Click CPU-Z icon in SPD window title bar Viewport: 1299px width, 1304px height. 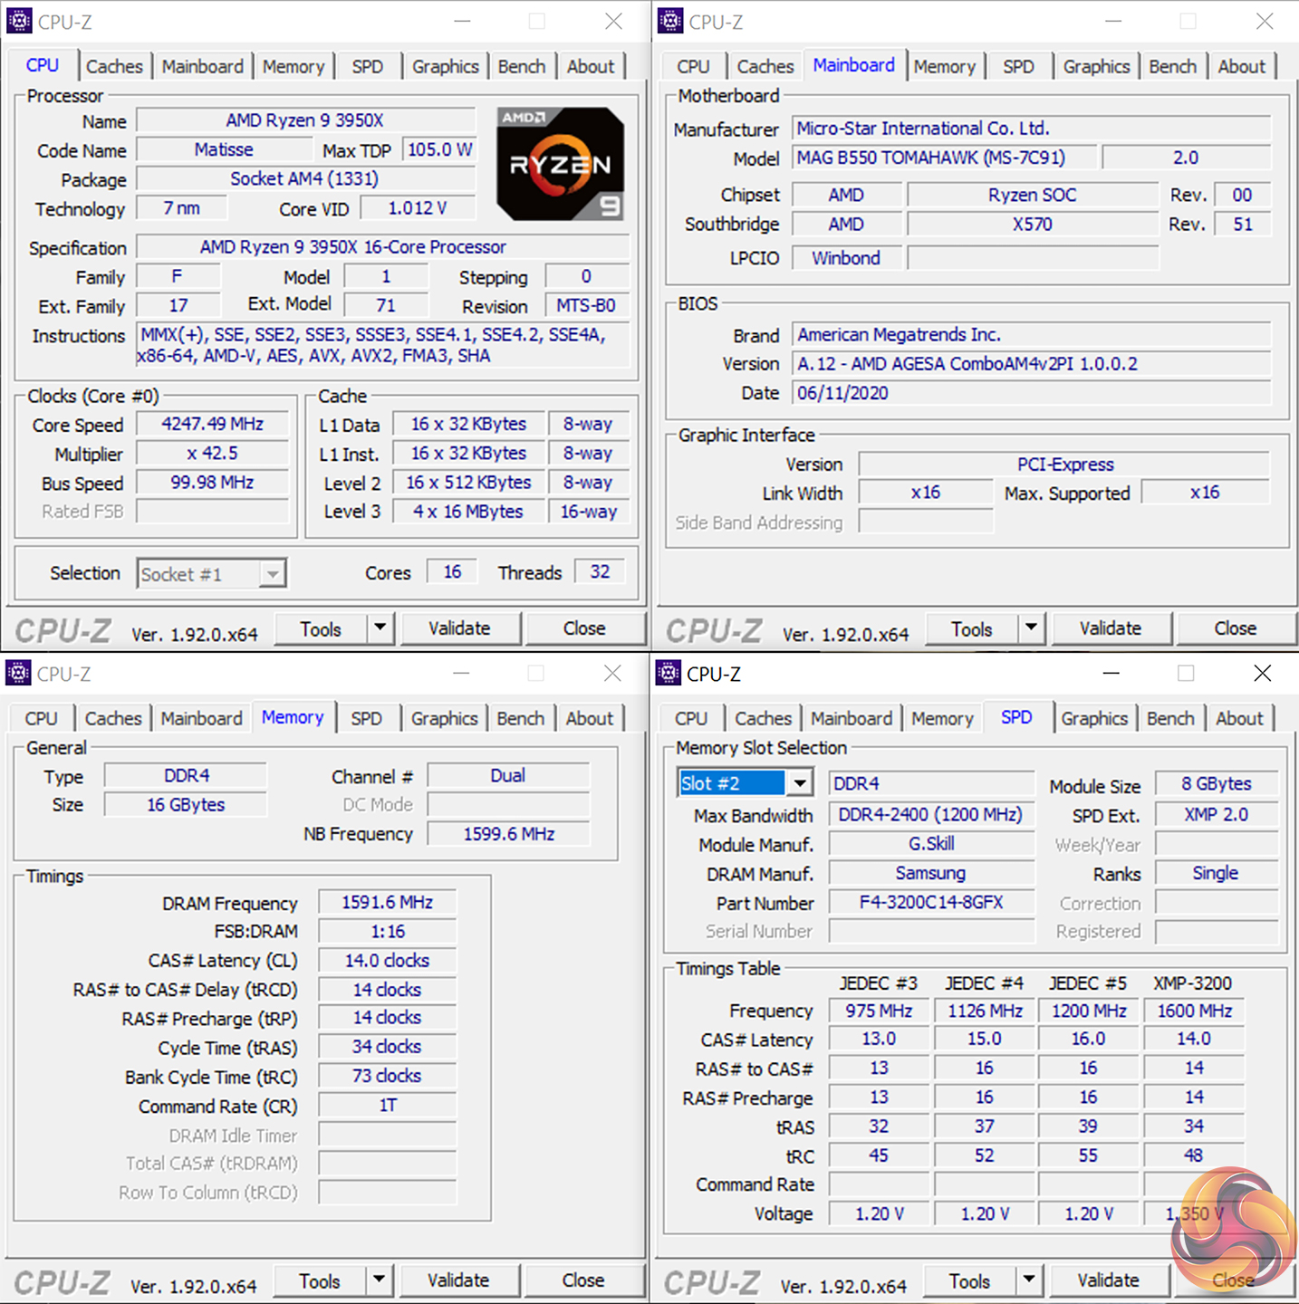tap(669, 673)
